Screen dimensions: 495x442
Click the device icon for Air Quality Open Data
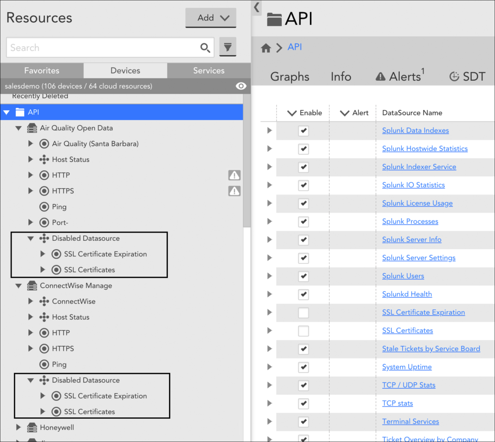(31, 128)
